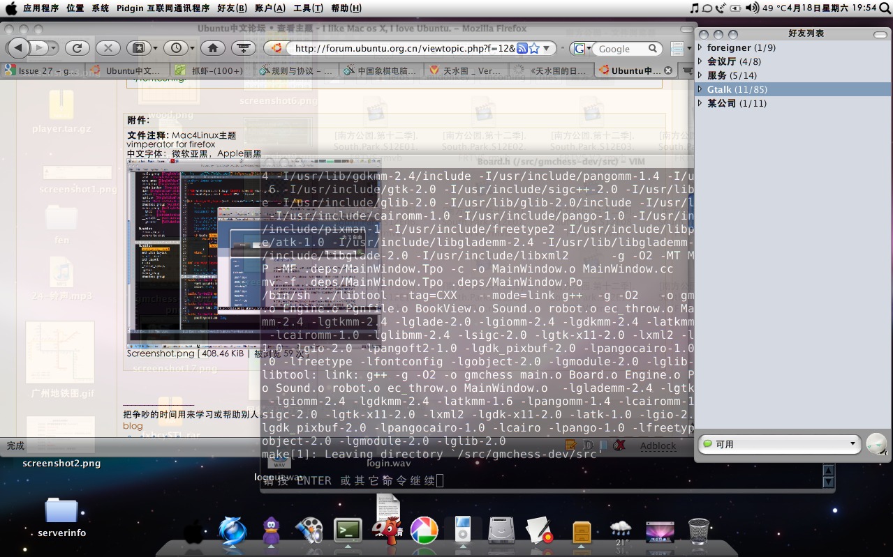The height and width of the screenshot is (557, 893).
Task: Click in the Firefox URL address field
Action: click(x=404, y=48)
